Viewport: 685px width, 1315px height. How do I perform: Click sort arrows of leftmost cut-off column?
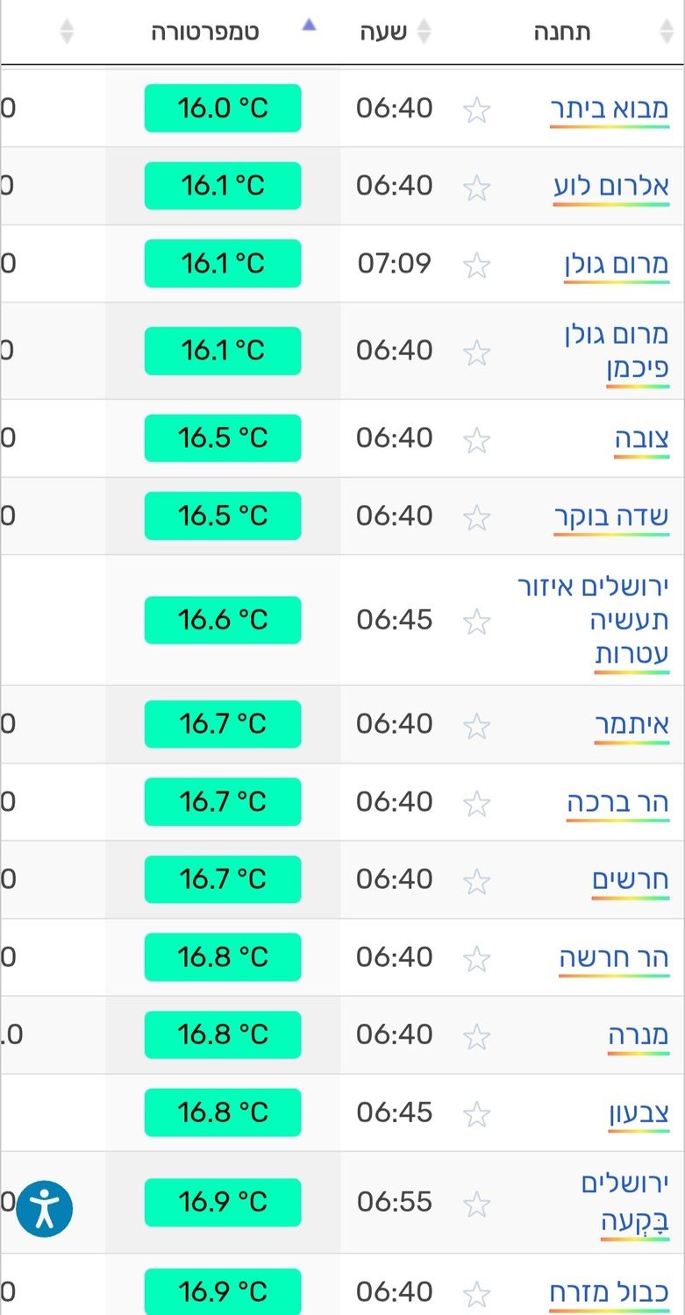pyautogui.click(x=67, y=32)
